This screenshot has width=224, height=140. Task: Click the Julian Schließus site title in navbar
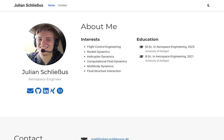[29, 5]
